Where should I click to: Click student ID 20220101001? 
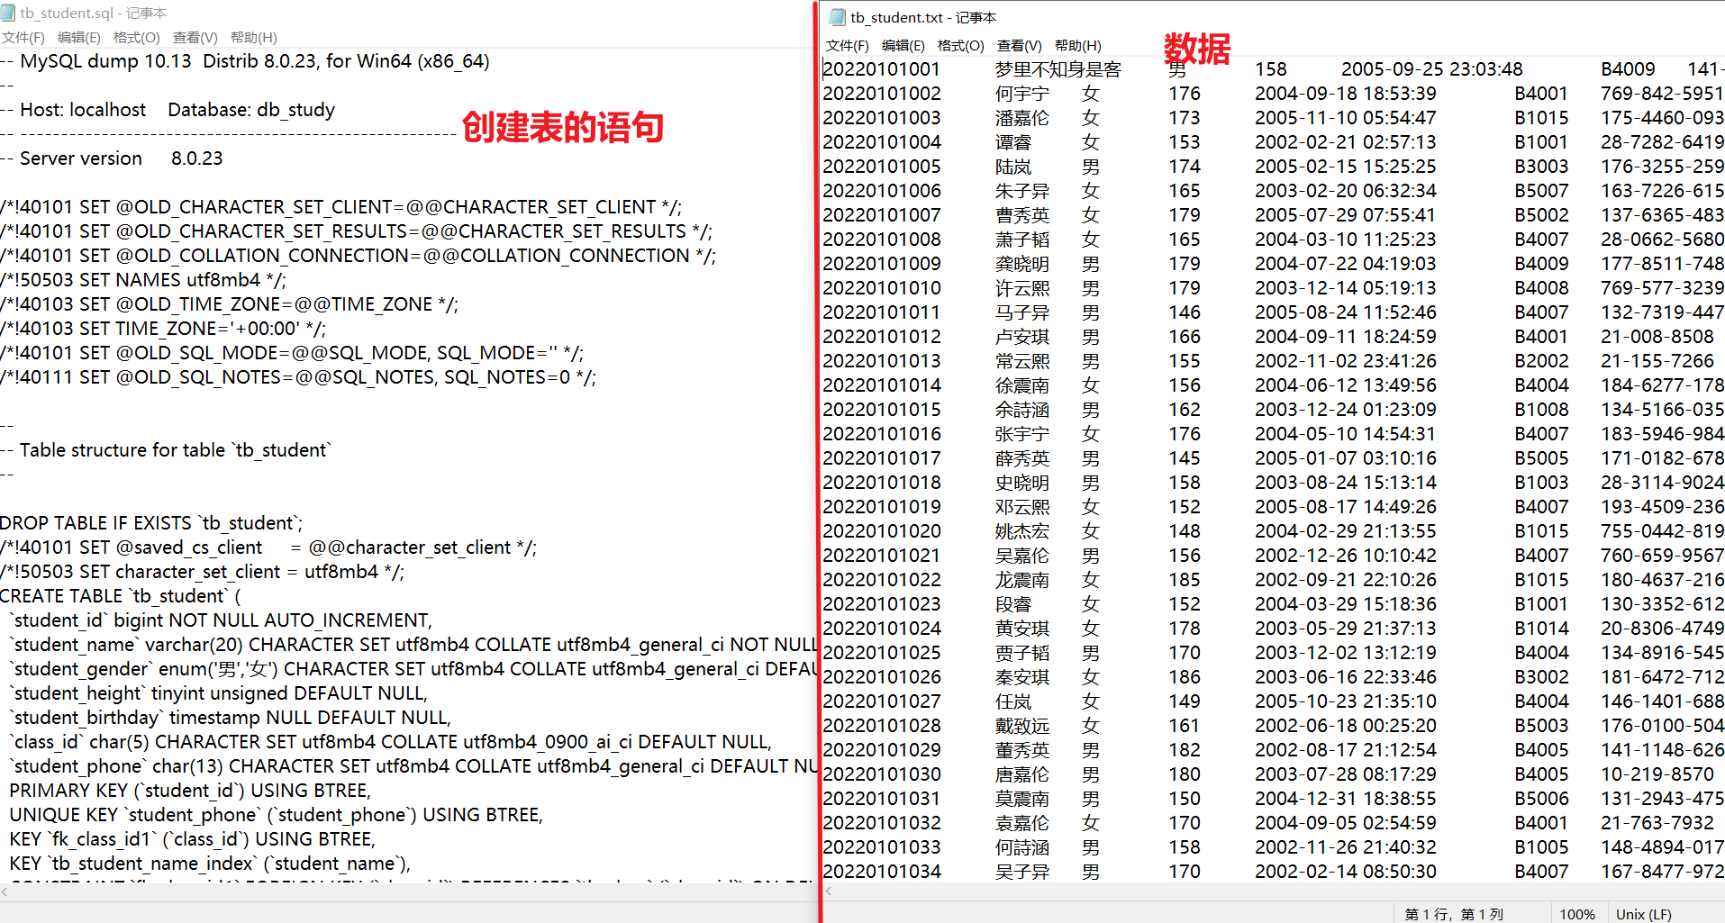pyautogui.click(x=881, y=69)
